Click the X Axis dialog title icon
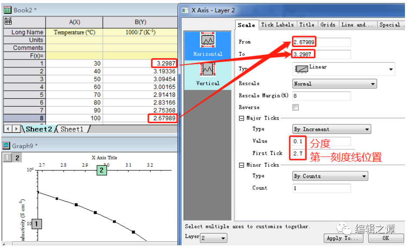The image size is (408, 247). click(x=185, y=10)
